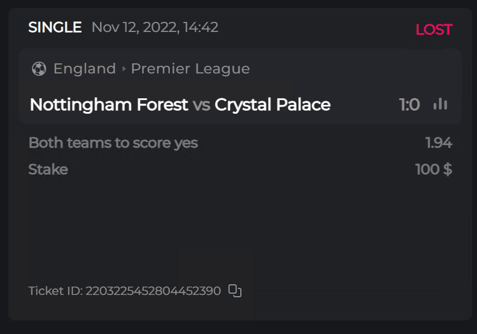This screenshot has width=477, height=334.
Task: Click the 100 $ stake amount
Action: pos(433,169)
